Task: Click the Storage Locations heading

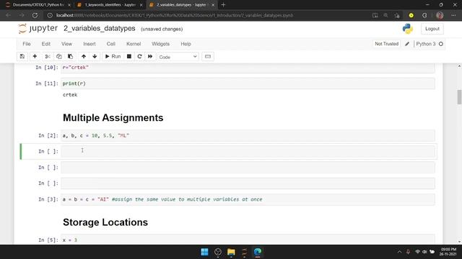Action: coord(105,222)
